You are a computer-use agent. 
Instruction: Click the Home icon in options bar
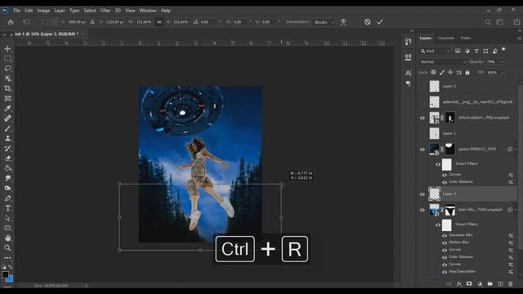tap(11, 22)
